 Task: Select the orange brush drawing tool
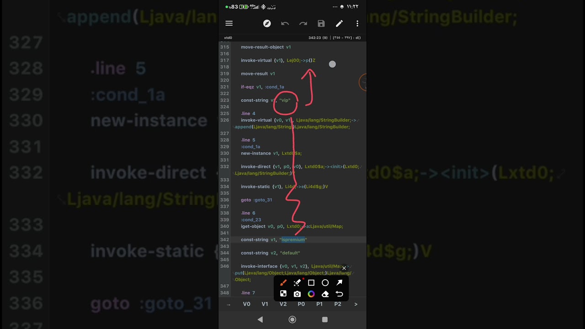coord(283,283)
